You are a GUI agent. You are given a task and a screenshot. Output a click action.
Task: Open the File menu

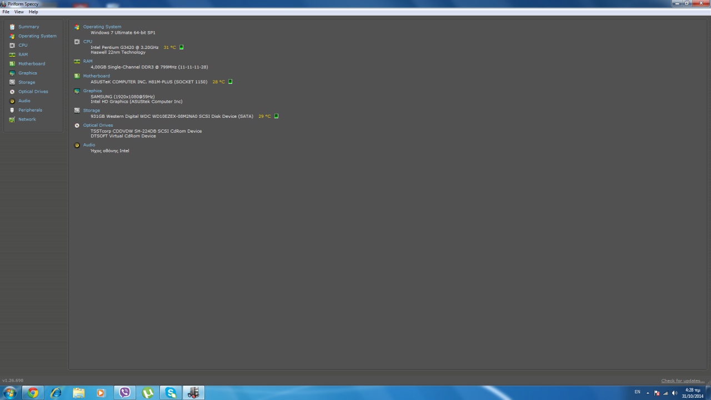(x=6, y=12)
